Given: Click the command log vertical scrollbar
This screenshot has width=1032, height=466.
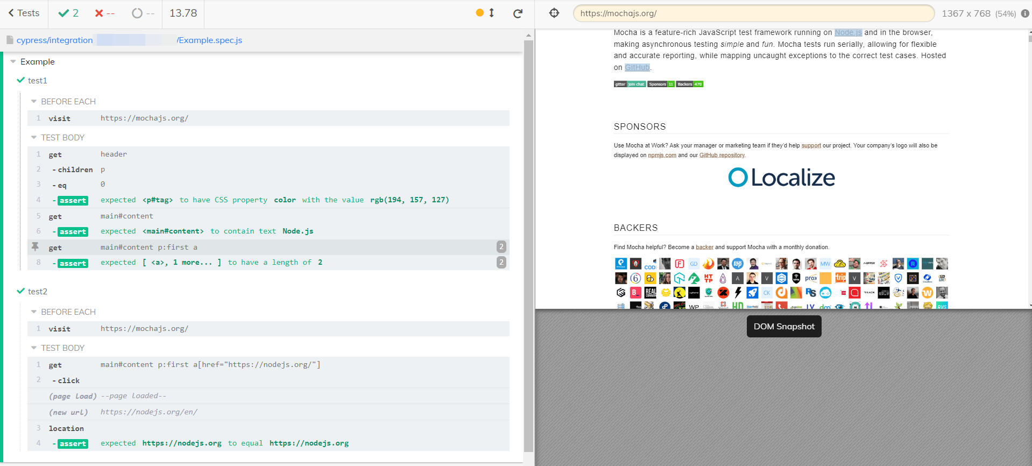Looking at the screenshot, I should tap(528, 246).
